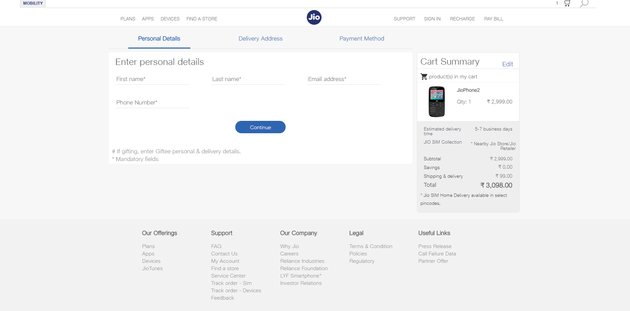Click the Continue button
Viewport: 630px width, 311px height.
point(260,127)
